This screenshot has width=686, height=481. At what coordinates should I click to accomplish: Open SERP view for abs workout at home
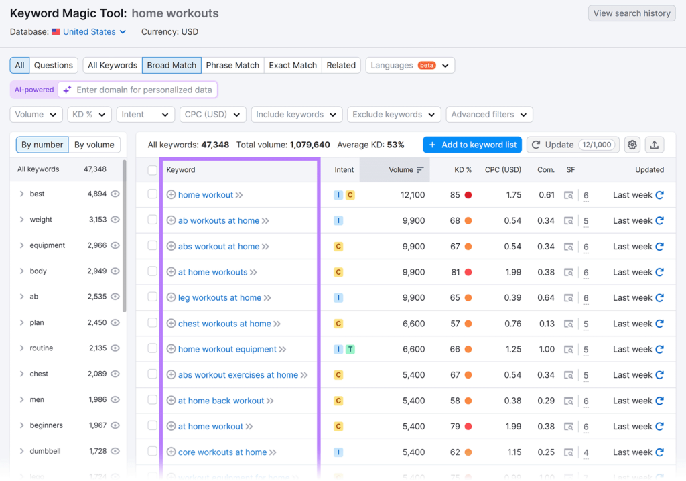coord(568,247)
